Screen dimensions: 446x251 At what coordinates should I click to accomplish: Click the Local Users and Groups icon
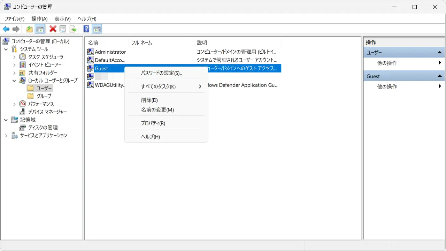point(23,81)
